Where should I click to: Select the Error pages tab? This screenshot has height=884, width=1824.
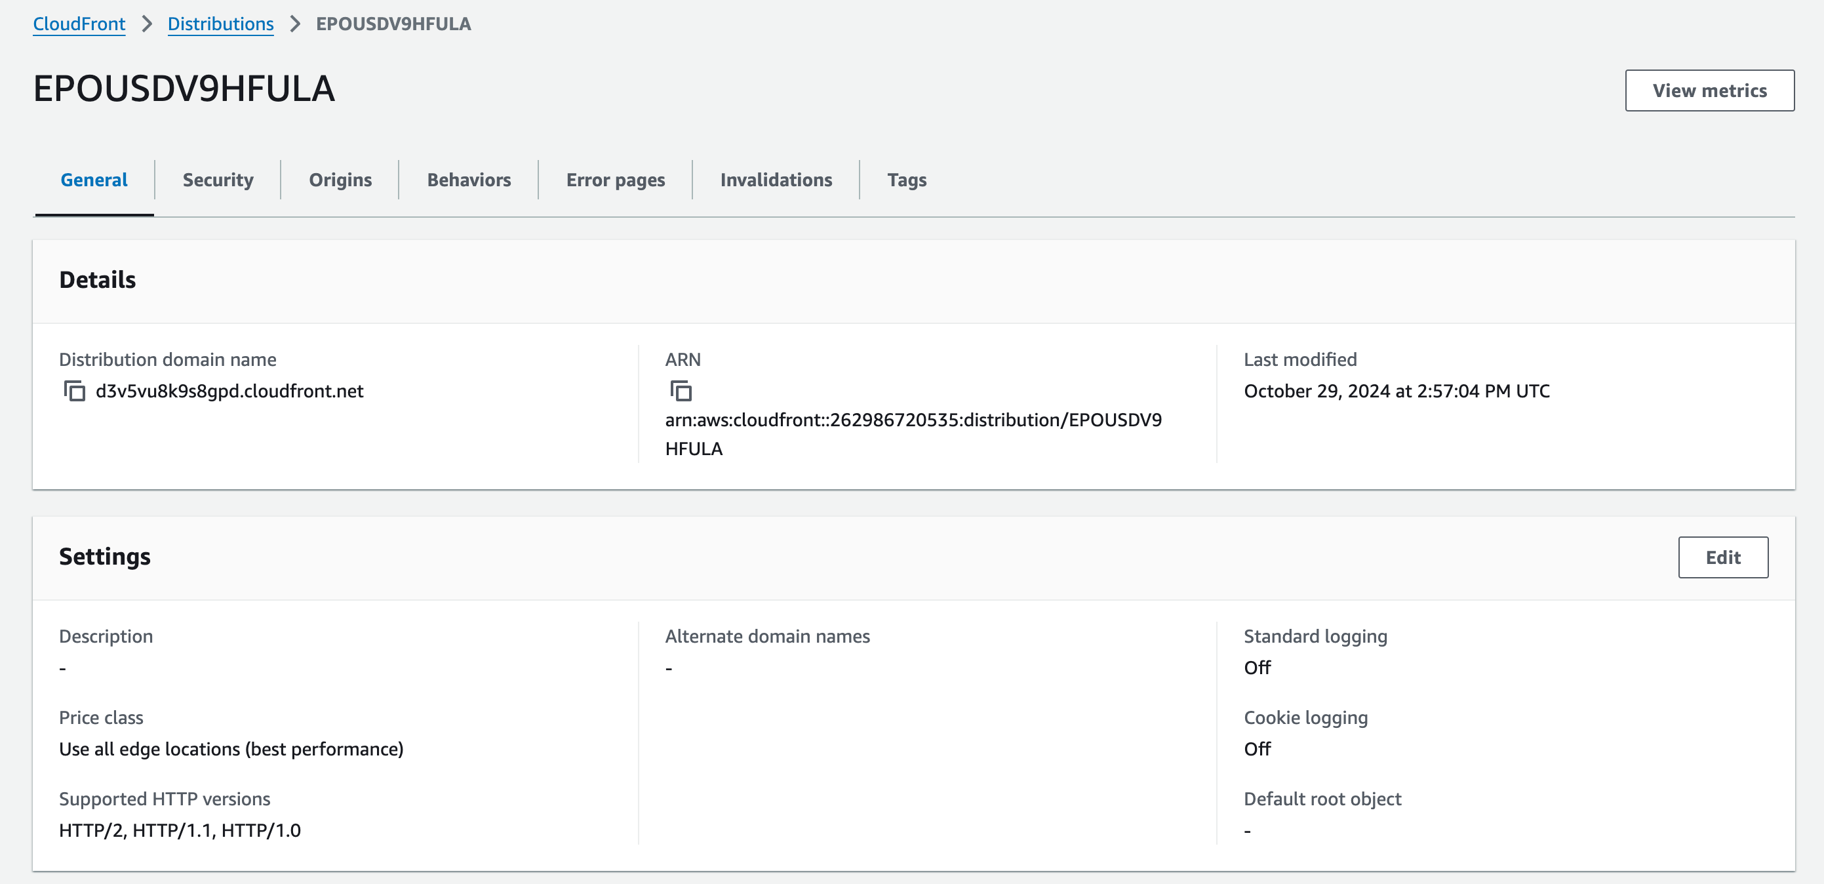click(615, 180)
